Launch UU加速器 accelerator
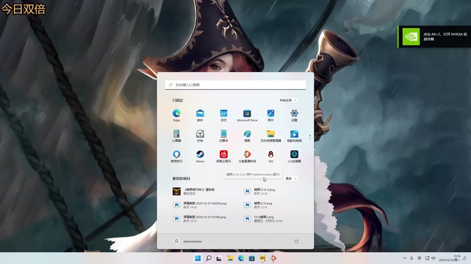 coord(294,156)
